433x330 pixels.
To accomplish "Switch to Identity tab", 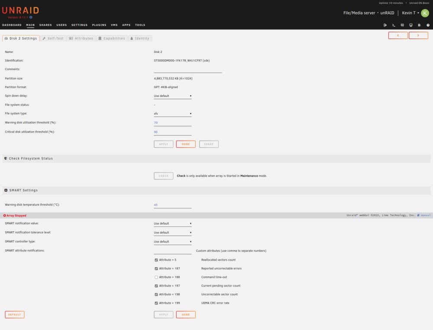I will 140,39.
